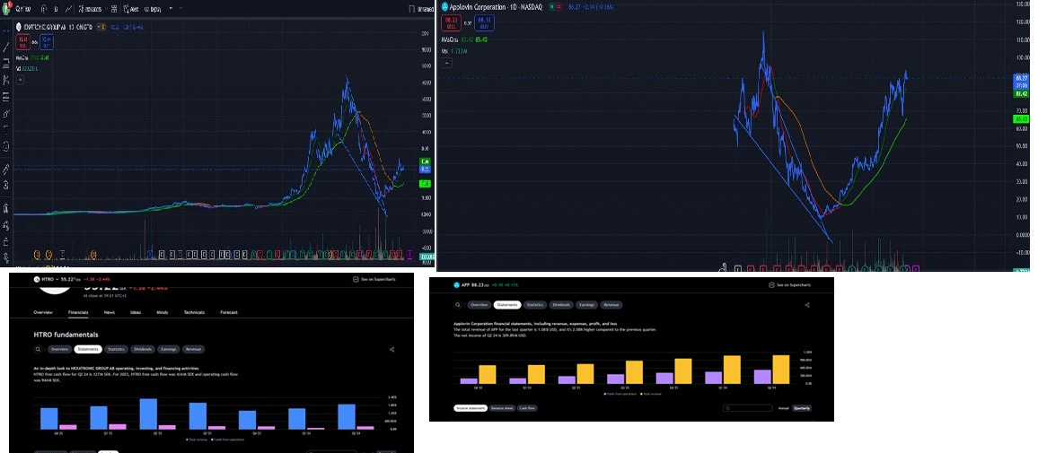The image size is (1038, 453).
Task: Click share icon in APP statements panel
Action: (x=807, y=305)
